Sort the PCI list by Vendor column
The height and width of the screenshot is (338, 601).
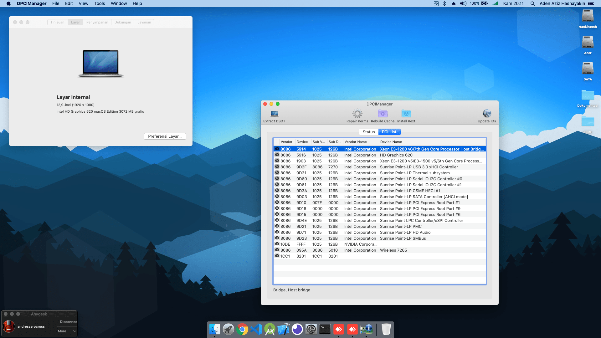(286, 142)
